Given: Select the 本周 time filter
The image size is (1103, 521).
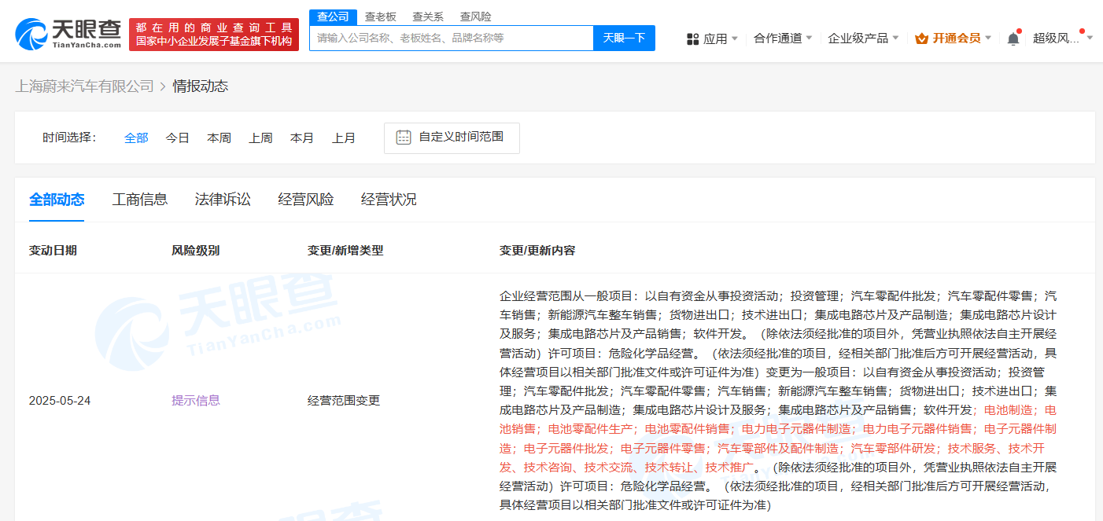Looking at the screenshot, I should (219, 138).
